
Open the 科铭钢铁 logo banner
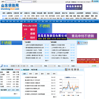(x=72, y=69)
